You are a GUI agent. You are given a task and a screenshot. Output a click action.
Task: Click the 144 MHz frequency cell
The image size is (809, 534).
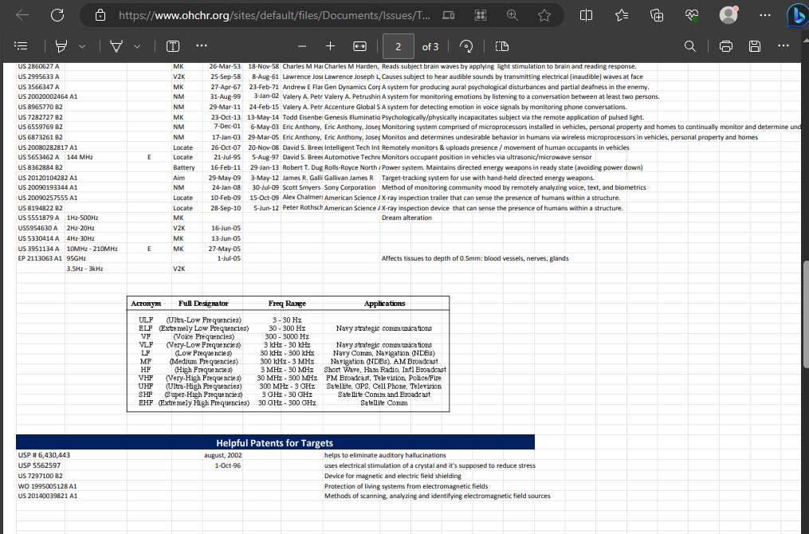pos(80,157)
